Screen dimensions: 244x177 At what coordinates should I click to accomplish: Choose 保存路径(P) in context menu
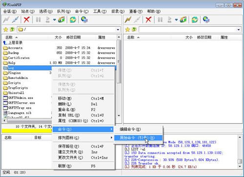[x=83, y=146]
